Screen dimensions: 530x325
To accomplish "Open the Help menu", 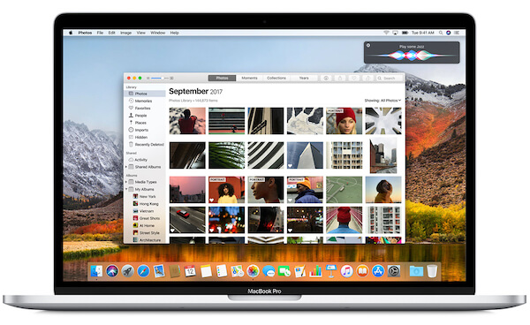I will point(174,33).
